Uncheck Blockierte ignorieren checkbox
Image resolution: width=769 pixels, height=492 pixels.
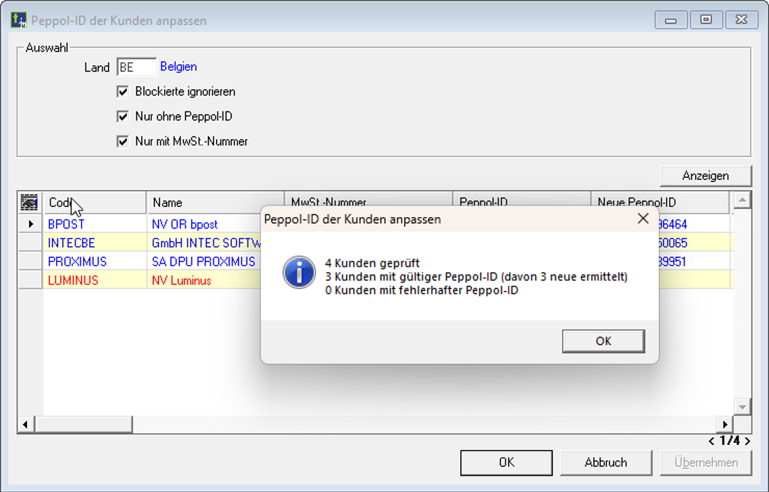pos(123,92)
